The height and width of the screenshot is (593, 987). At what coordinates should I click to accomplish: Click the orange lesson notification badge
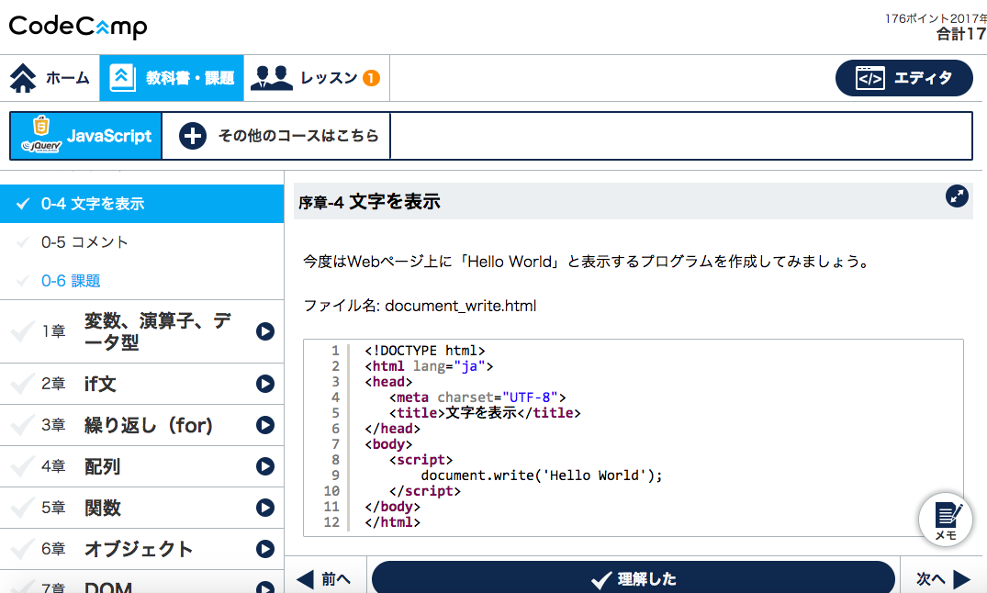[371, 78]
